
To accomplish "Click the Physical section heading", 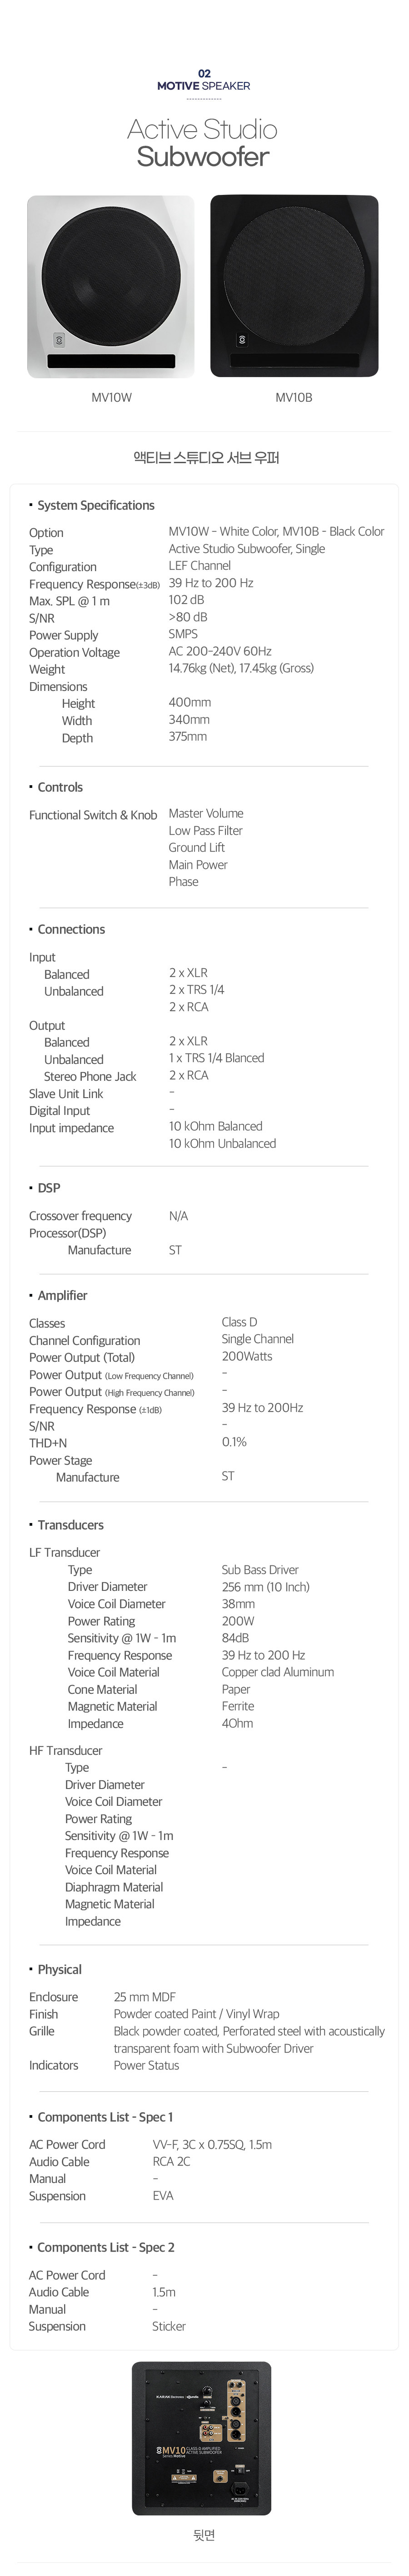I will pos(55,1970).
